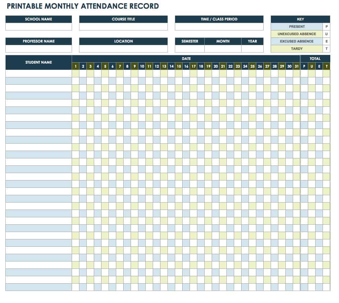This screenshot has height=303, width=339.
Task: Click the DATE header above the date columns
Action: point(186,59)
